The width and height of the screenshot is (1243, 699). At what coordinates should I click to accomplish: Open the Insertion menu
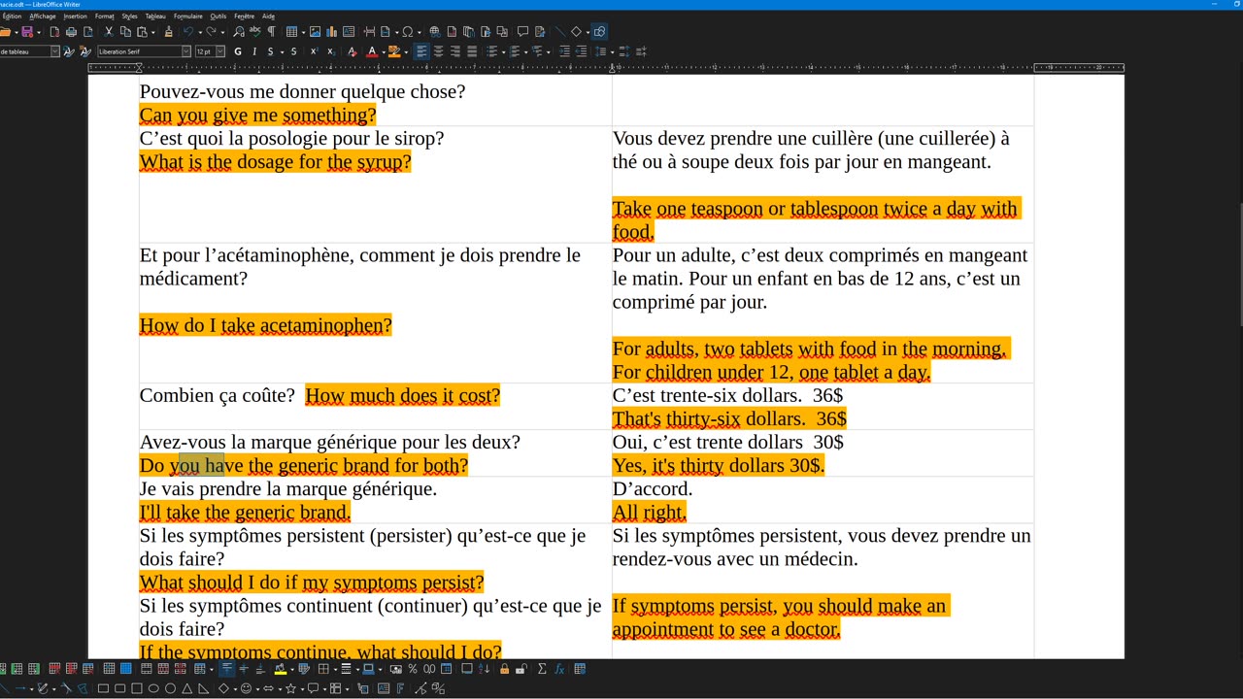coord(75,17)
